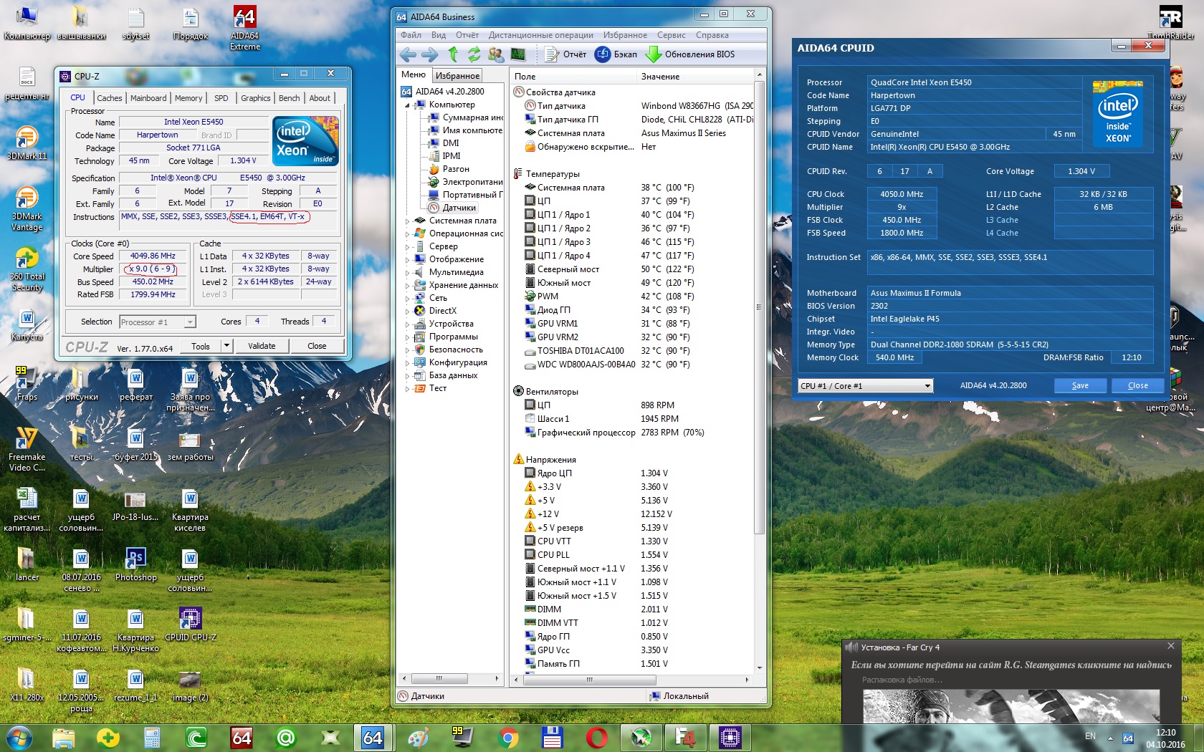This screenshot has height=752, width=1204.
Task: Click the Бэкап toolbar button
Action: 616,54
